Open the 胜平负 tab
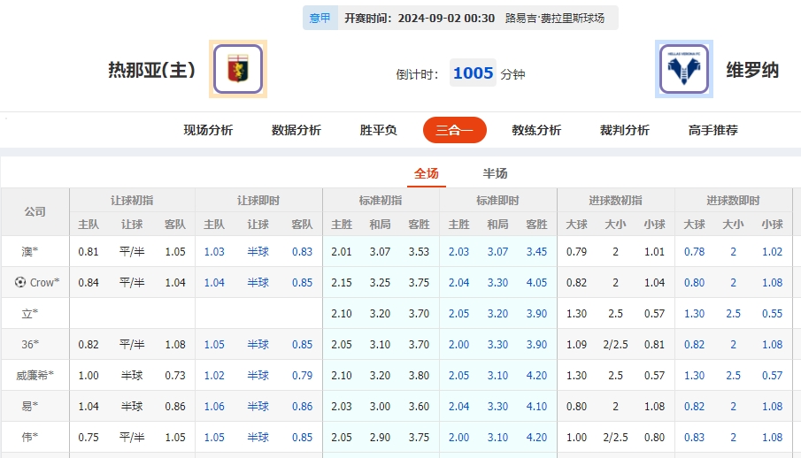This screenshot has height=458, width=801. [x=379, y=130]
